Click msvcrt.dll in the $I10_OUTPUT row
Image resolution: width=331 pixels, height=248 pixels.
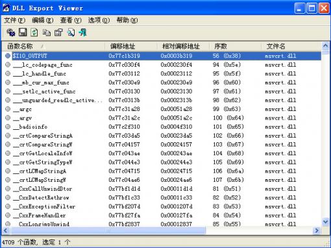point(280,56)
